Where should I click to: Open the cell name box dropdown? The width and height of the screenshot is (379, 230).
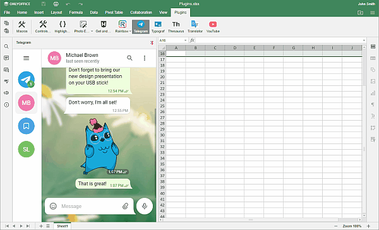coord(185,40)
